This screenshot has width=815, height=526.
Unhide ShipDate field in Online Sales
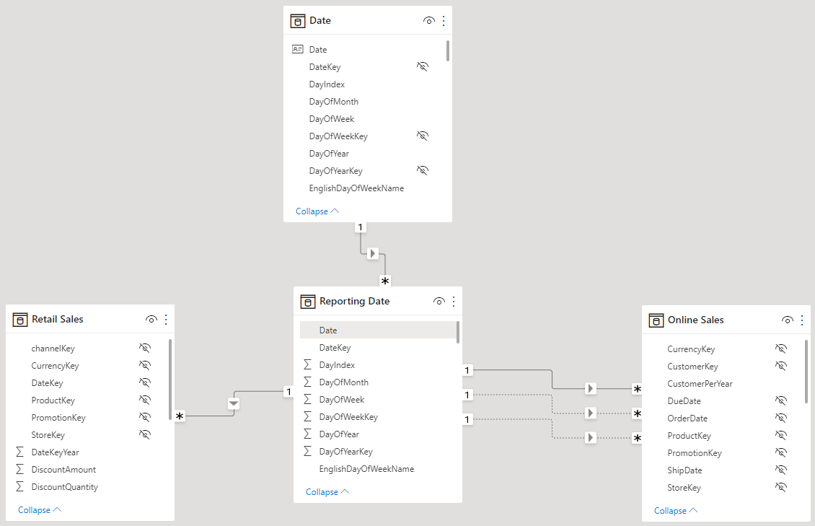(x=780, y=470)
